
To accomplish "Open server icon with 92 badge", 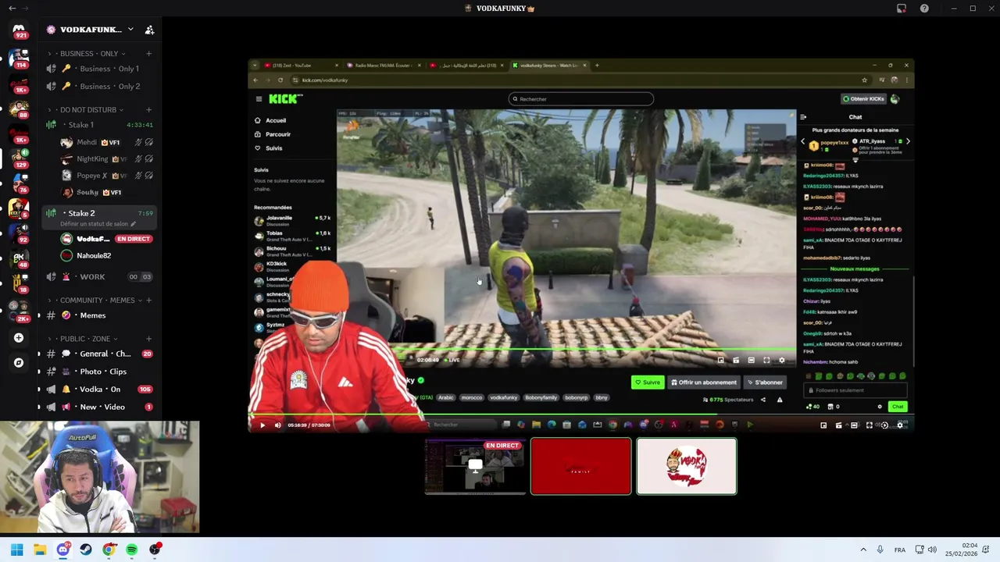I will 19,233.
